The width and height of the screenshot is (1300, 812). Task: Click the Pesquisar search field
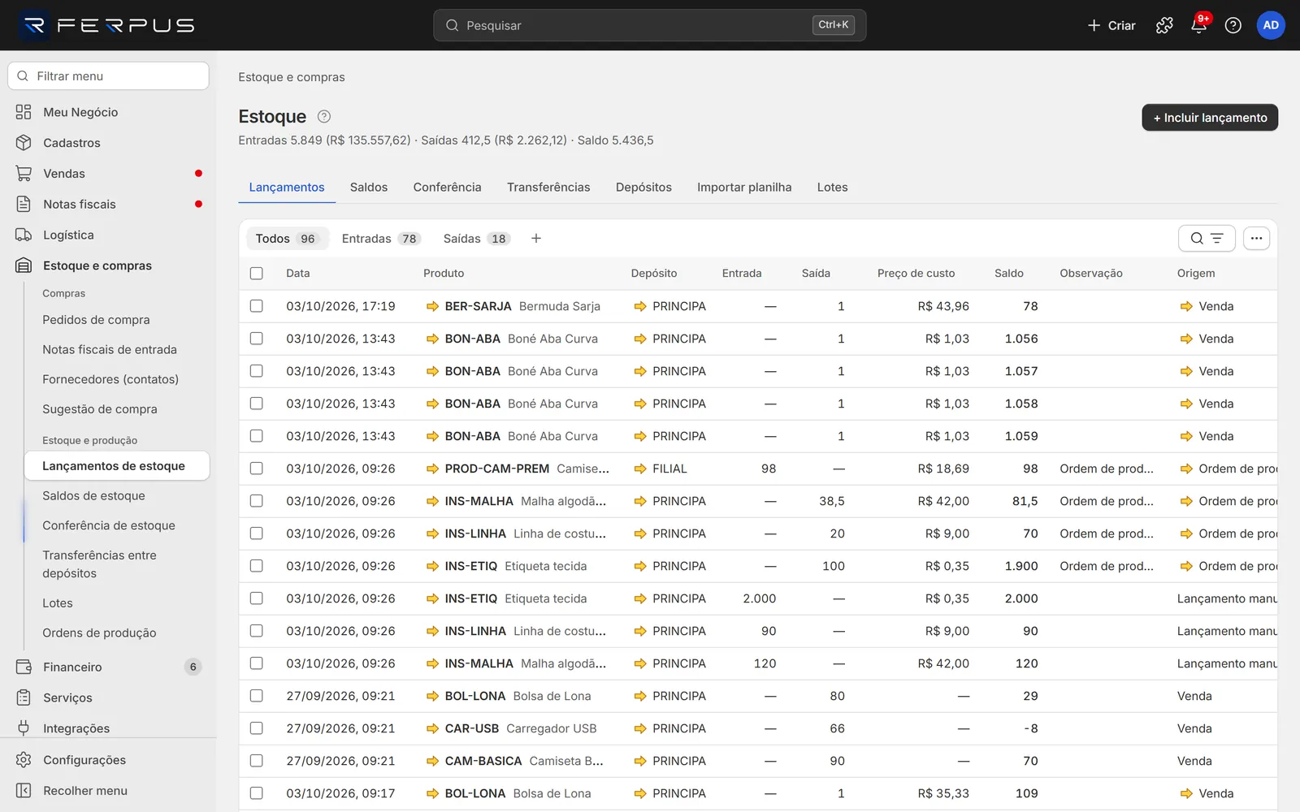[x=649, y=25]
